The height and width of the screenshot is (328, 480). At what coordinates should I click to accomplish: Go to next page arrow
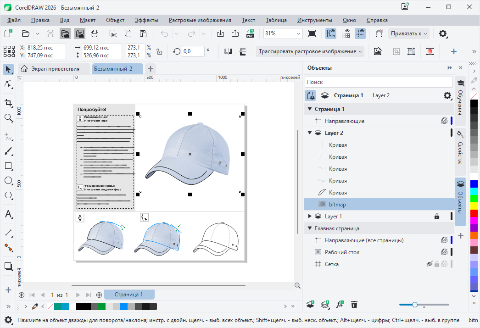(78, 295)
